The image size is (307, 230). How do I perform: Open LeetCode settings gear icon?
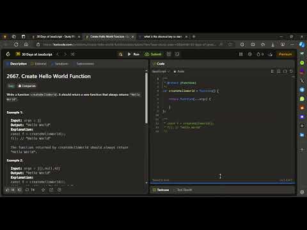(250, 54)
